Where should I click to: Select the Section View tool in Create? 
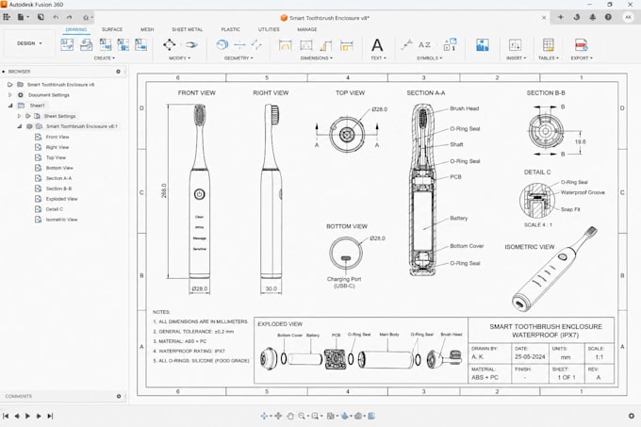click(x=105, y=44)
